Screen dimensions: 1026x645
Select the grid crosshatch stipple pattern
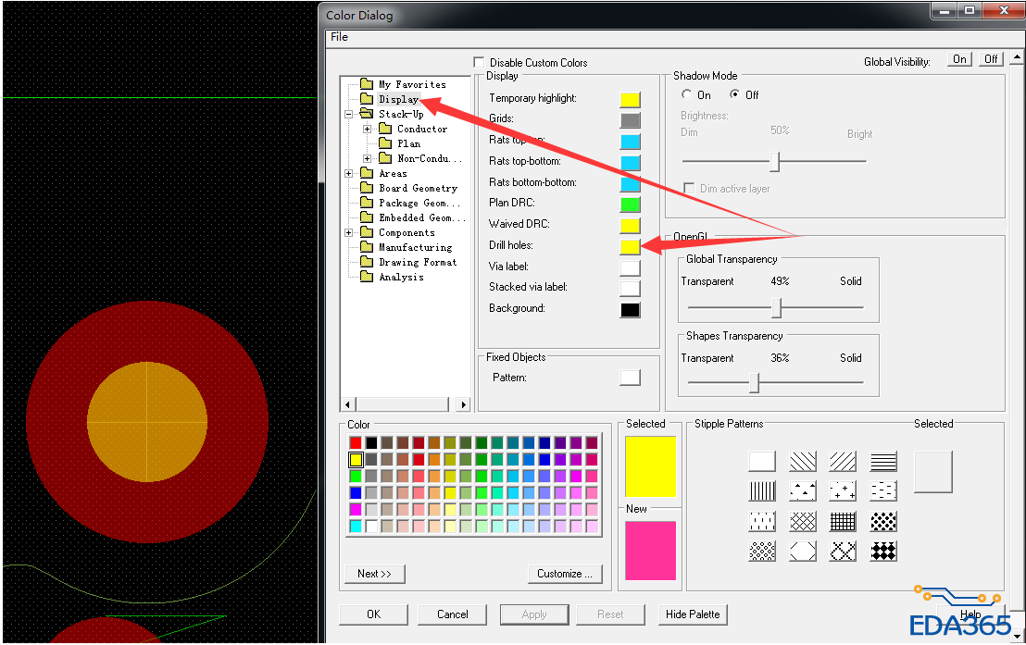tap(843, 521)
